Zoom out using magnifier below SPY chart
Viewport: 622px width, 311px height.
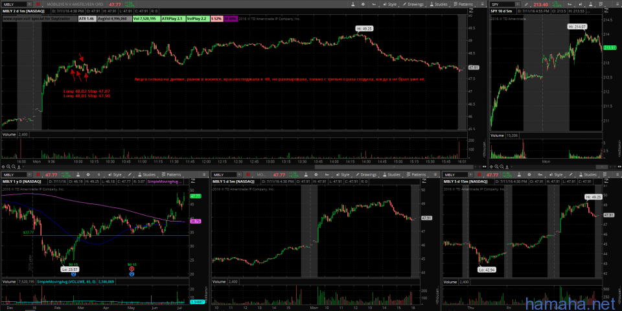pyautogui.click(x=501, y=167)
